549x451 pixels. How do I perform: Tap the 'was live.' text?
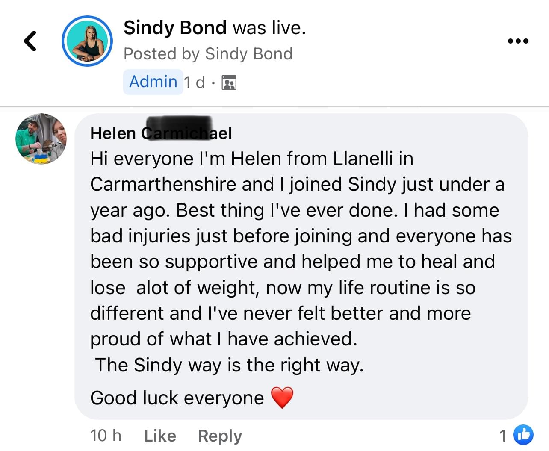(269, 28)
